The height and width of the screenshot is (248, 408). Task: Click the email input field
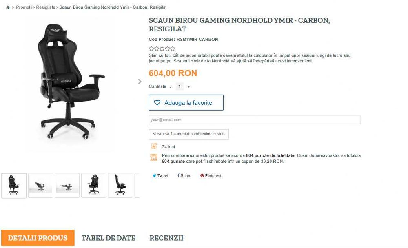tap(255, 120)
